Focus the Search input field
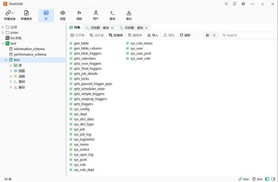This screenshot has height=182, width=278. click(248, 35)
